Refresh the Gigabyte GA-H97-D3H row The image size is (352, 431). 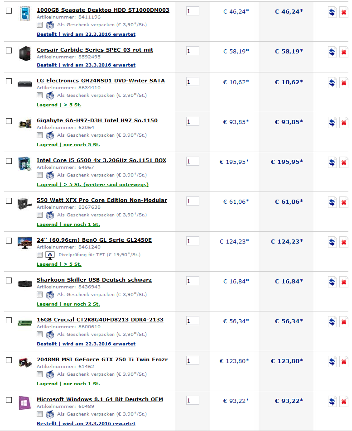click(332, 123)
